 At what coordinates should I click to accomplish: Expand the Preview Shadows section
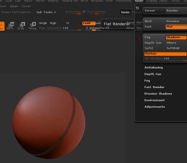(158, 94)
